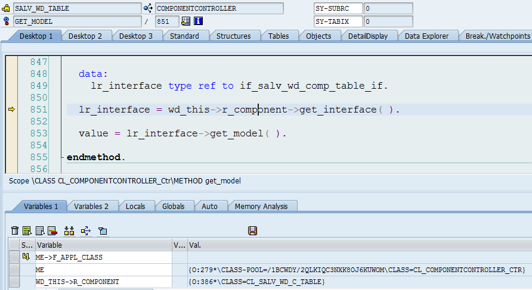Click the trash icon in variables toolbar
The height and width of the screenshot is (290, 532).
point(15,230)
